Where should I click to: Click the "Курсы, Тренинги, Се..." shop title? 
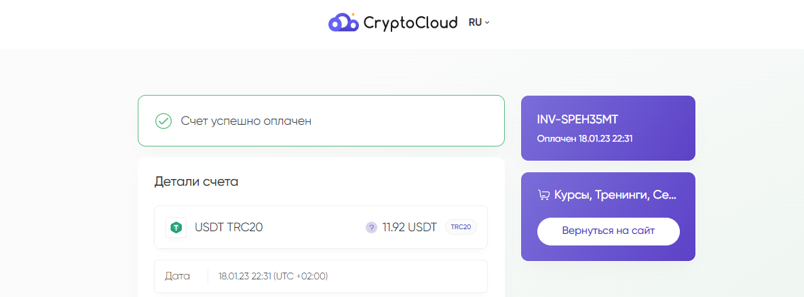pos(615,195)
